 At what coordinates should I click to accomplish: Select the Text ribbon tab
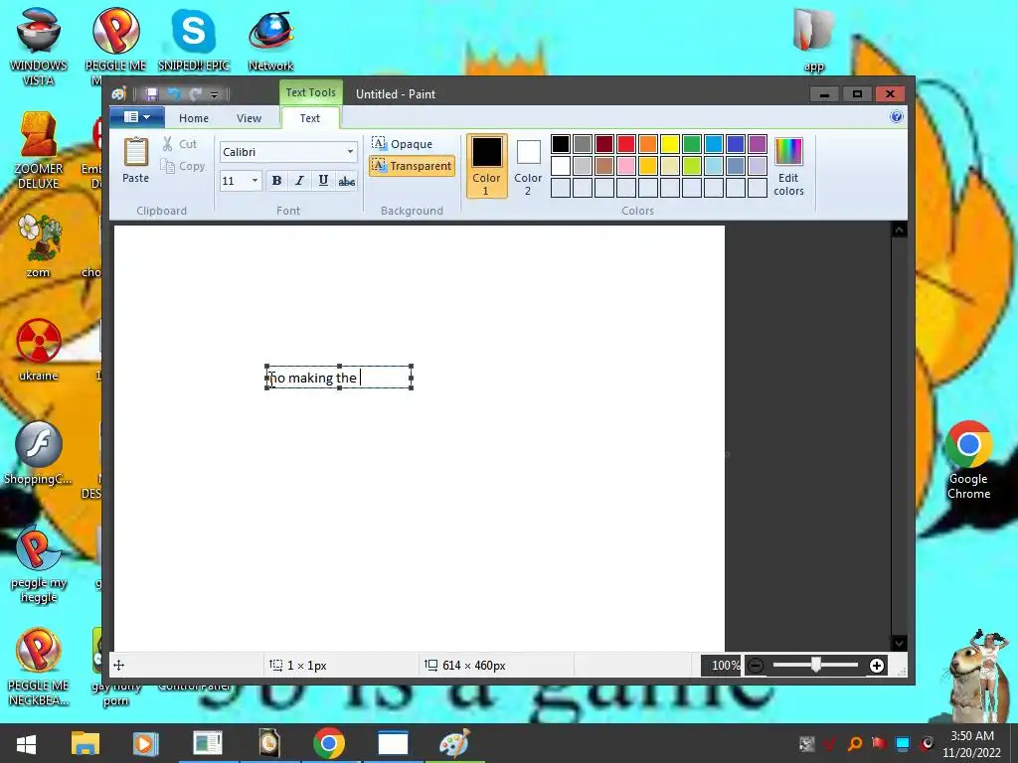tap(310, 118)
